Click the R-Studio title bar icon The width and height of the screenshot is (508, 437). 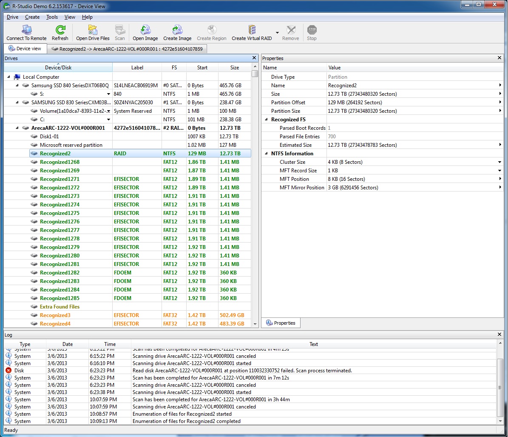tap(6, 6)
